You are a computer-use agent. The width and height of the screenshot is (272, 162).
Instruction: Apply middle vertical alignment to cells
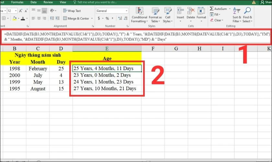pyautogui.click(x=39, y=11)
